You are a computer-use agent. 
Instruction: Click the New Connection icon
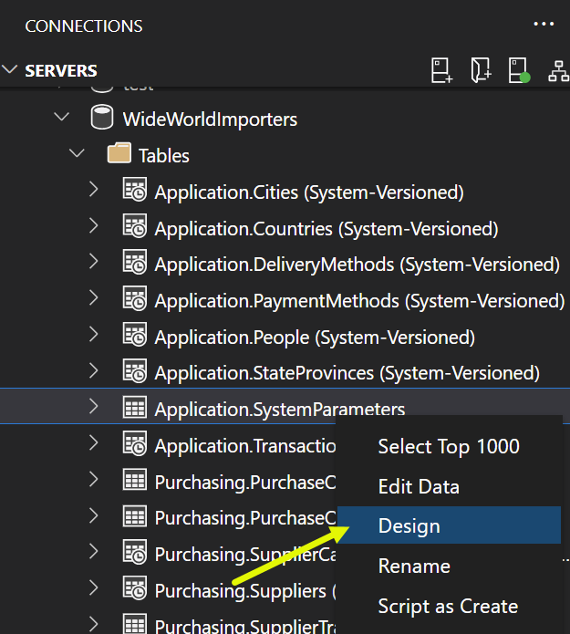441,71
